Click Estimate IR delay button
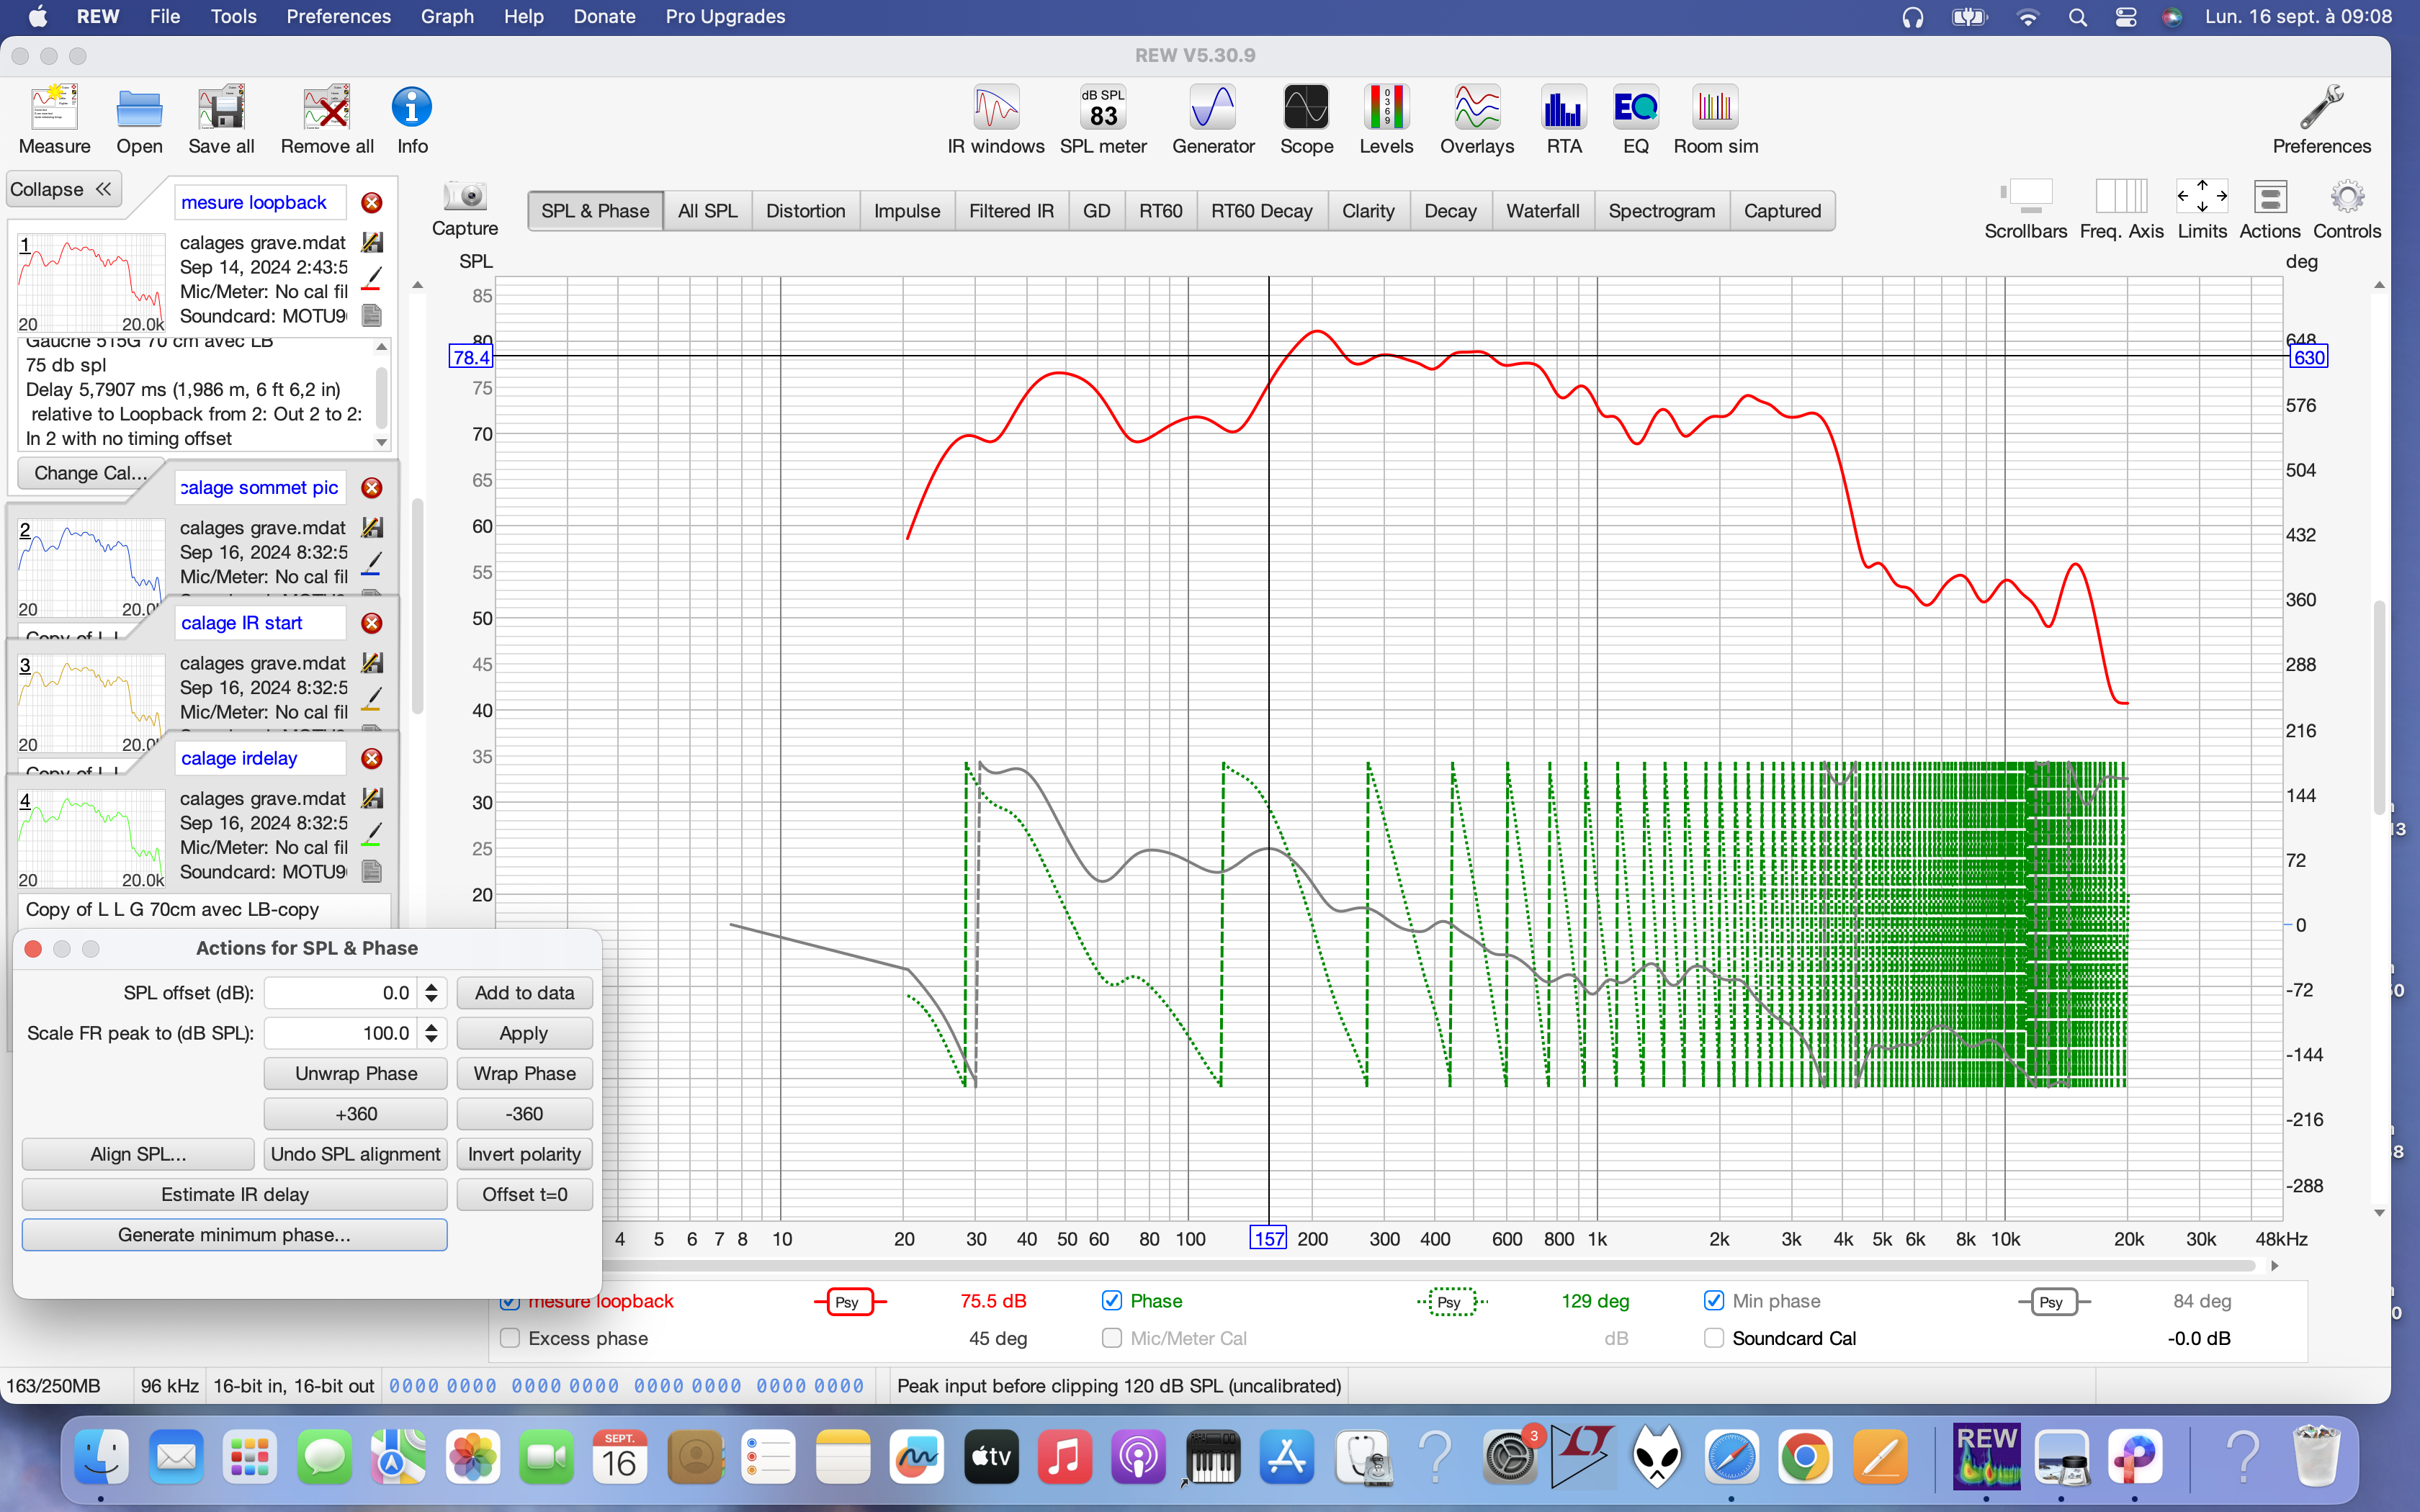The image size is (2420, 1512). pos(235,1195)
